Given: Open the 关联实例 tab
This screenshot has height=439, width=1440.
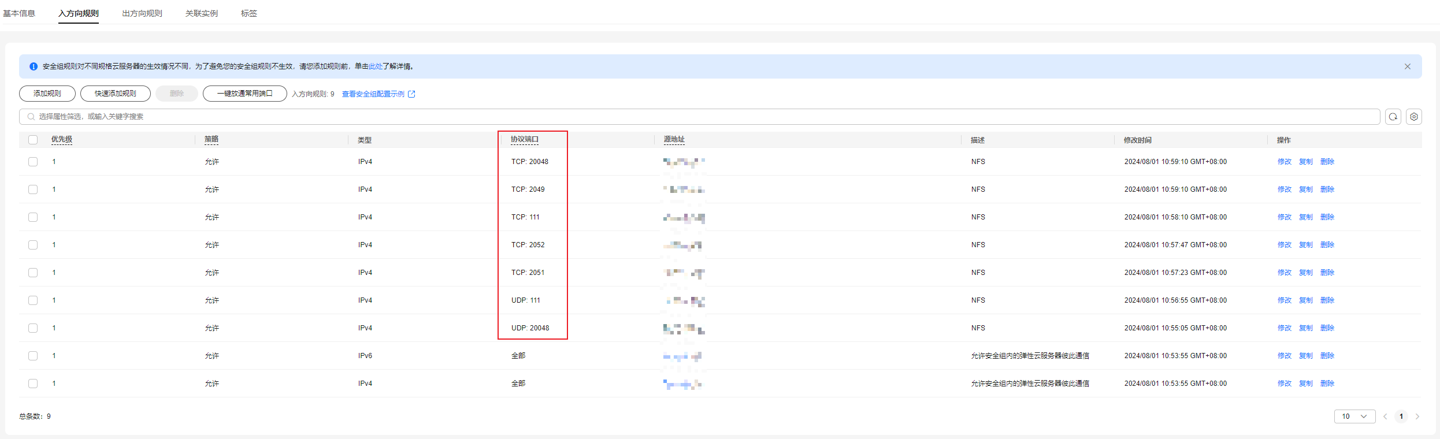Looking at the screenshot, I should tap(201, 13).
